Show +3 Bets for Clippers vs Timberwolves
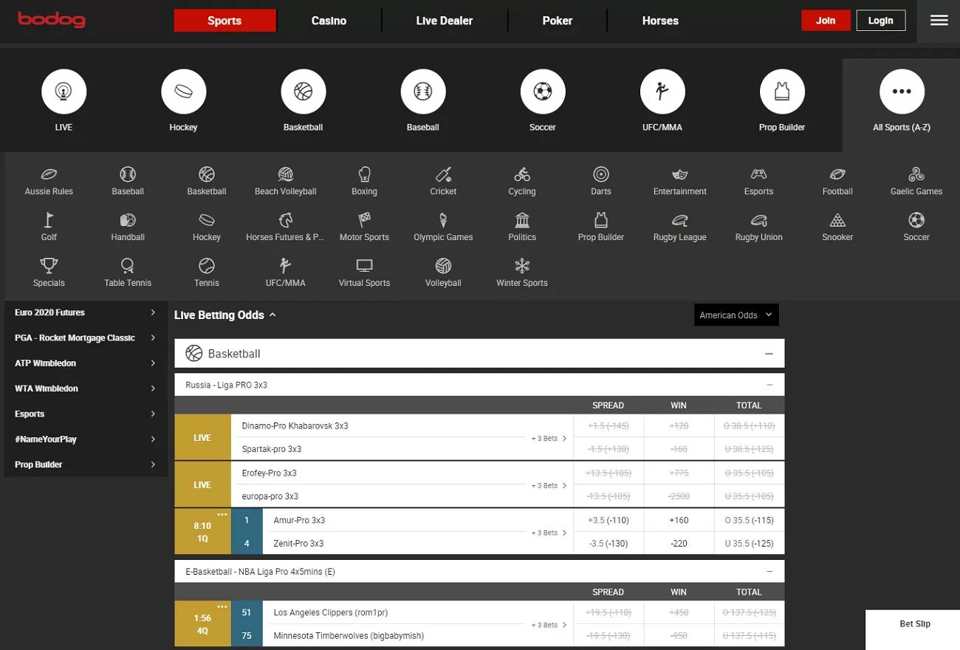Screen dimensions: 960x650 [x=549, y=625]
